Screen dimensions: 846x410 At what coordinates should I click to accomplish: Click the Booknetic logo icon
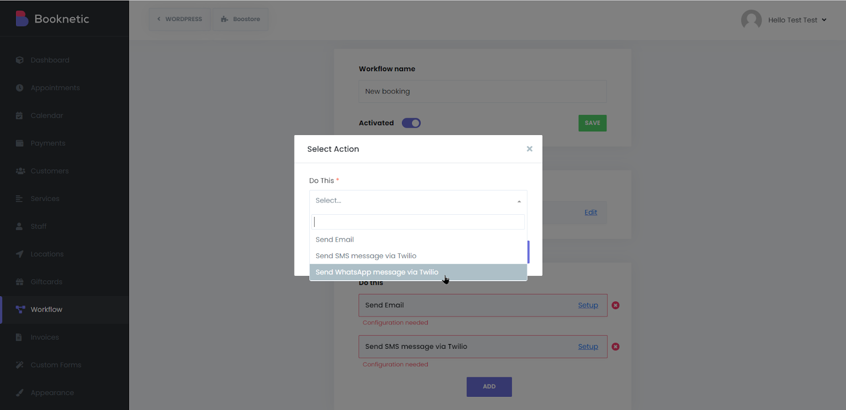[22, 18]
